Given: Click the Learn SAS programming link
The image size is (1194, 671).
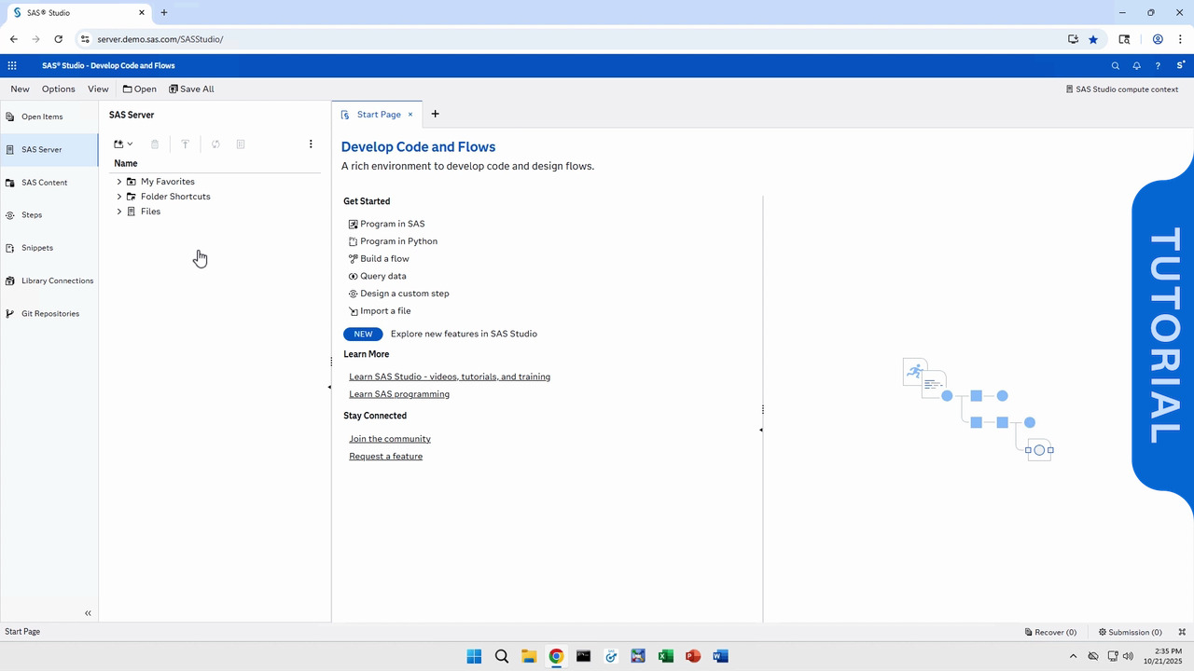Looking at the screenshot, I should pos(398,394).
